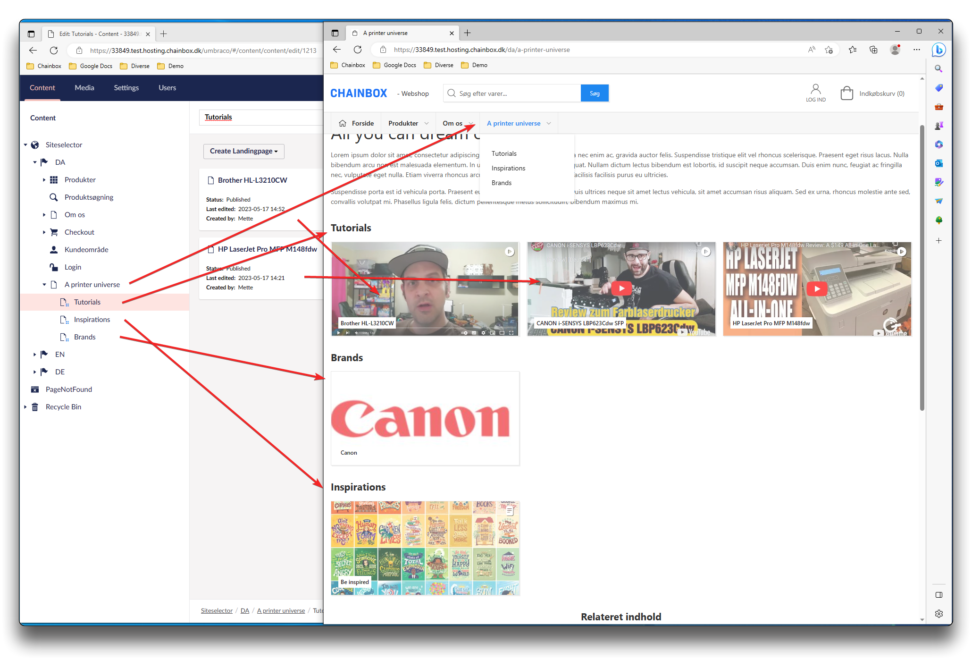Image resolution: width=972 pixels, height=660 pixels.
Task: Click the Forside home icon
Action: 343,123
